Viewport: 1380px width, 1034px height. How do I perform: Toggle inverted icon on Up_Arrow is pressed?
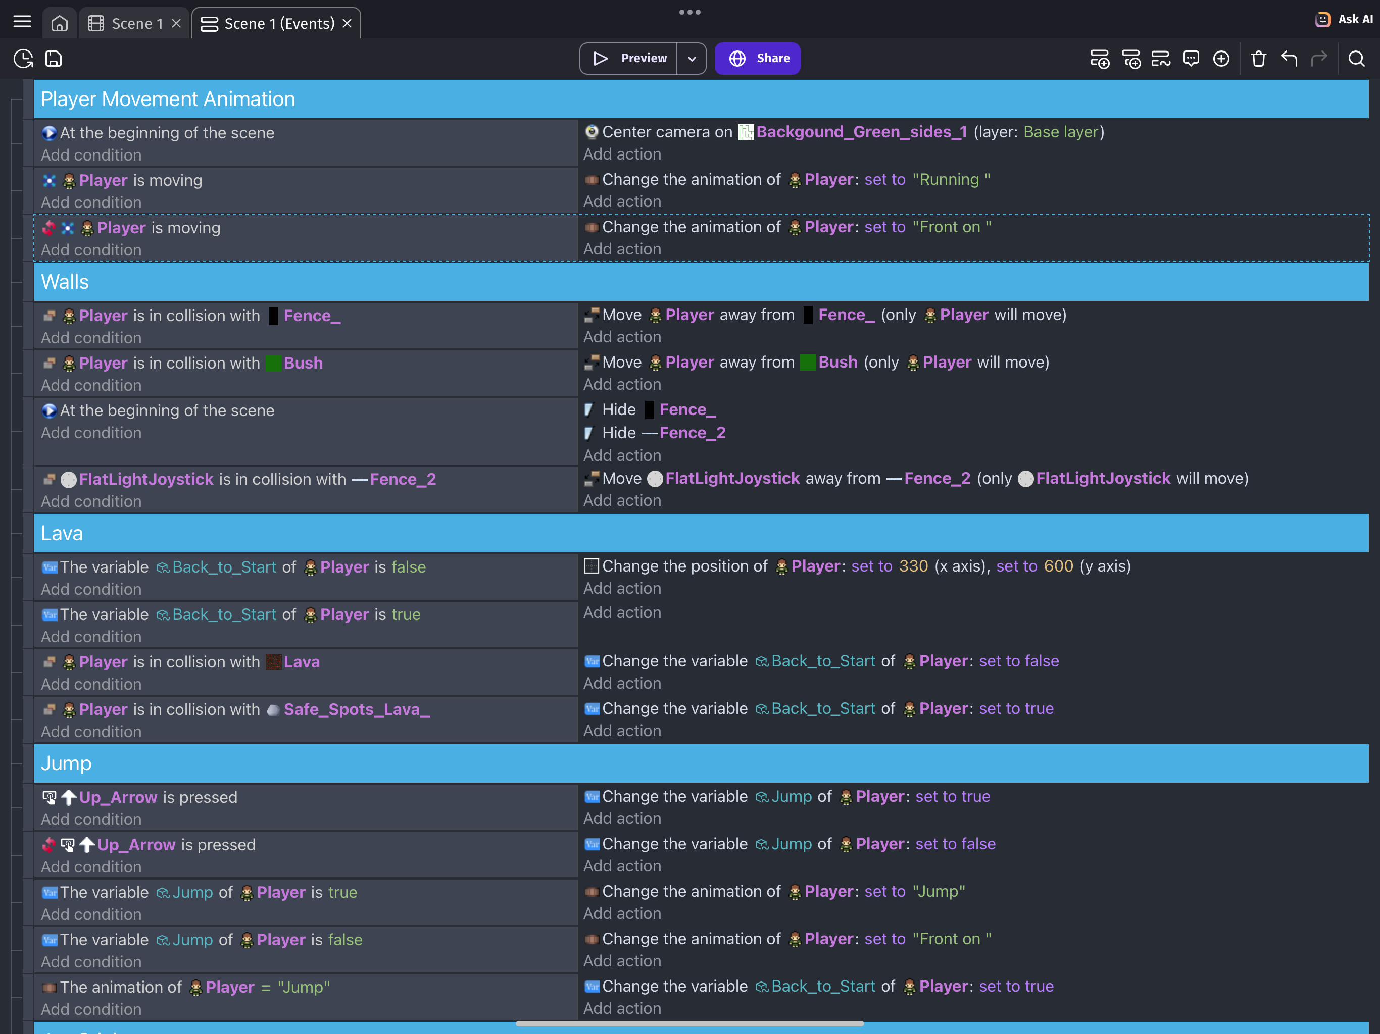pyautogui.click(x=50, y=845)
